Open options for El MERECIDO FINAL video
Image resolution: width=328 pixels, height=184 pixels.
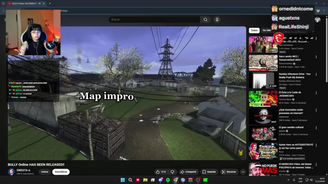click(316, 165)
